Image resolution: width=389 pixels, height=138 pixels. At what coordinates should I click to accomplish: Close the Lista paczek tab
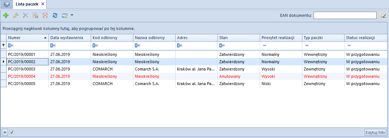tap(42, 4)
